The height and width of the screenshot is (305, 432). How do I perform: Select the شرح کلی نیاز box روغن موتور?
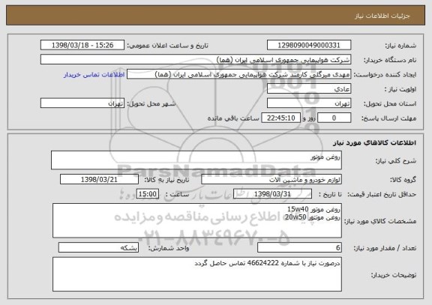click(x=196, y=160)
